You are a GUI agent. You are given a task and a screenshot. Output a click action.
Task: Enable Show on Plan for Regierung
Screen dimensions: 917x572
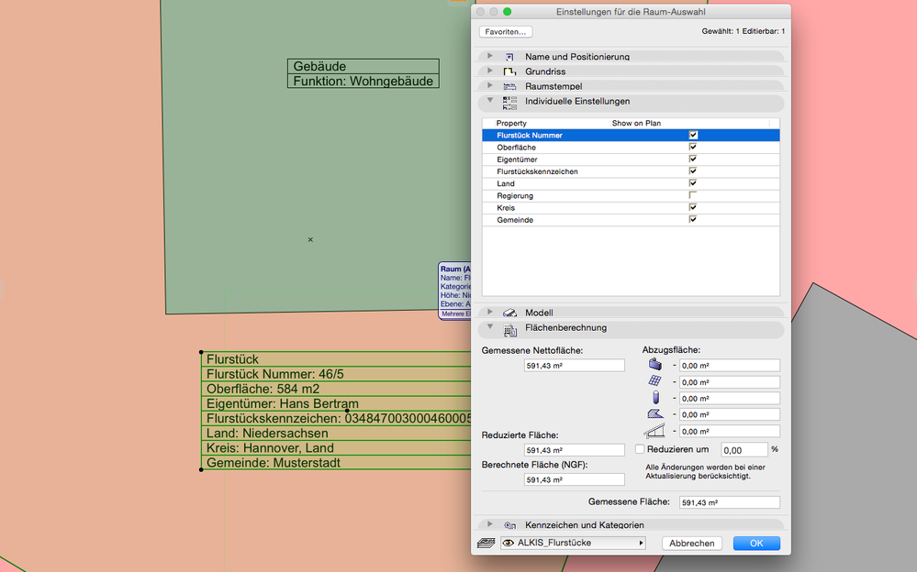point(693,195)
